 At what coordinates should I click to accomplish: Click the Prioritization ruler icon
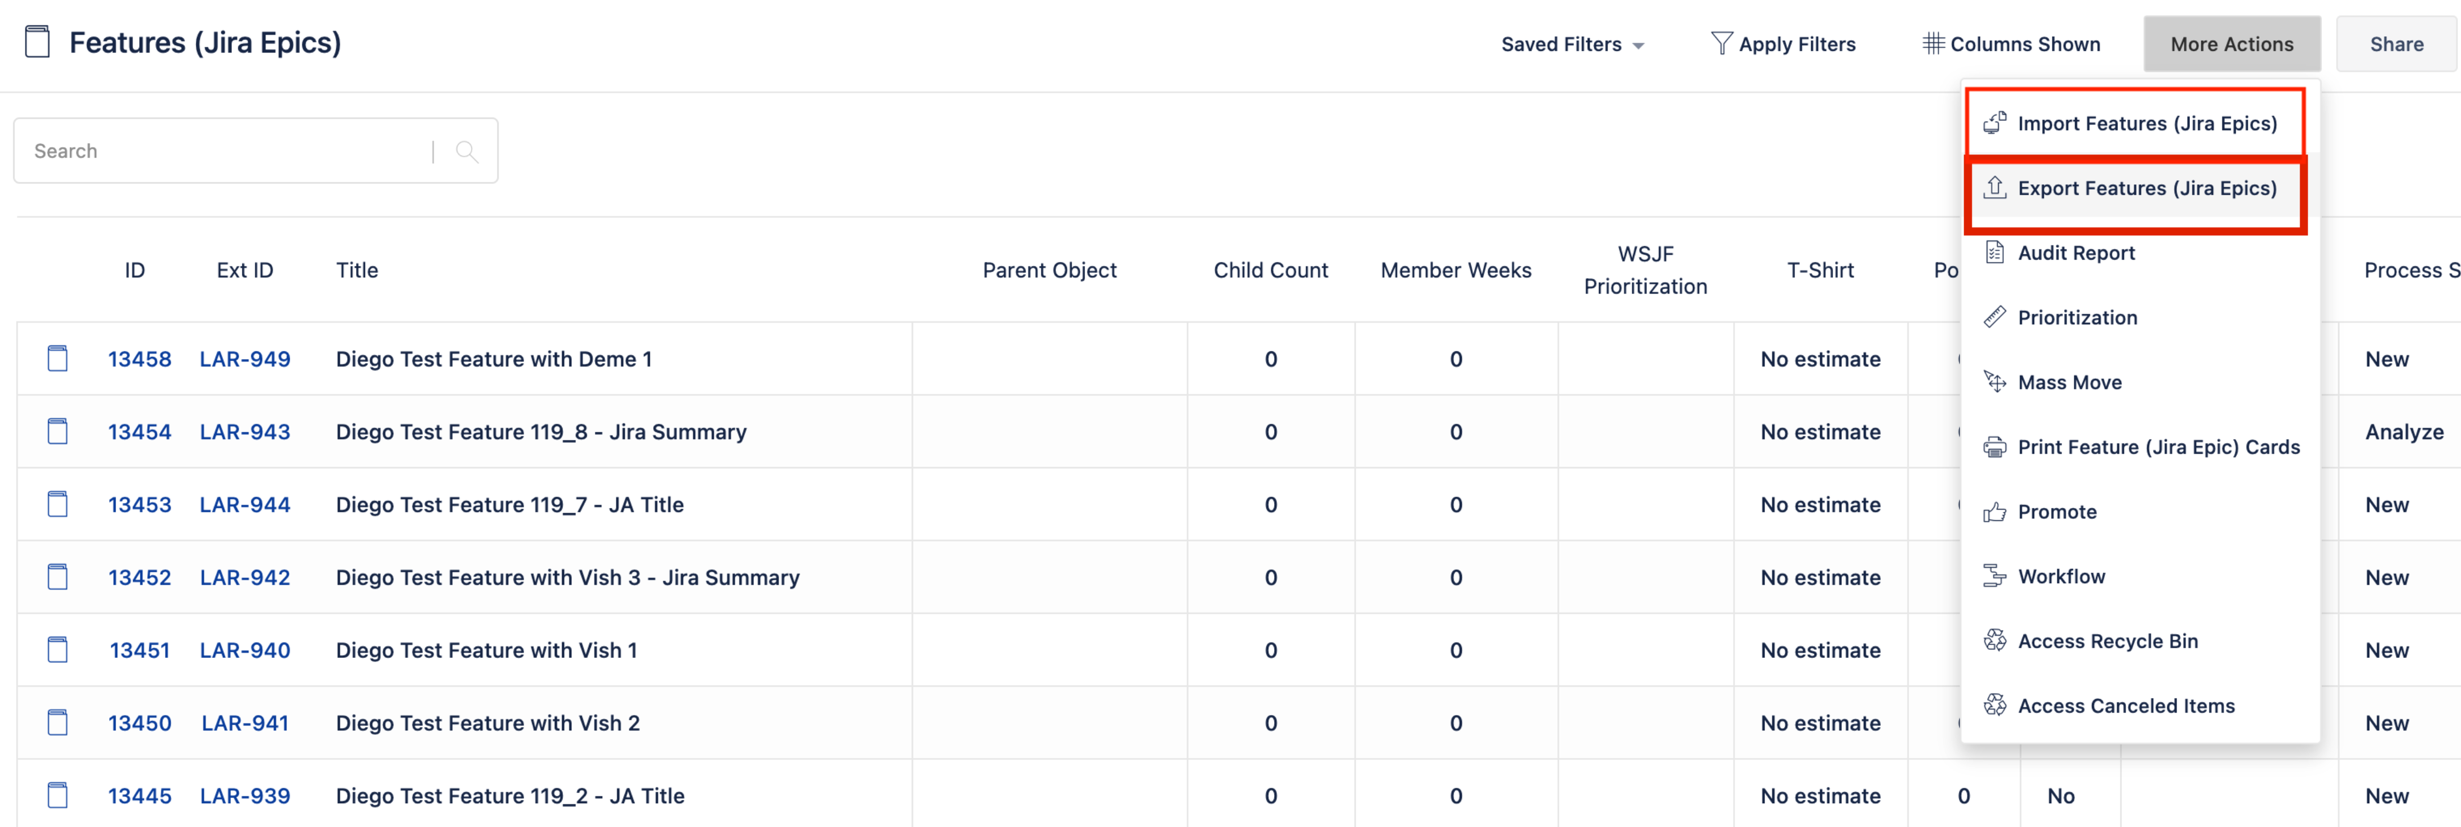[x=1994, y=317]
